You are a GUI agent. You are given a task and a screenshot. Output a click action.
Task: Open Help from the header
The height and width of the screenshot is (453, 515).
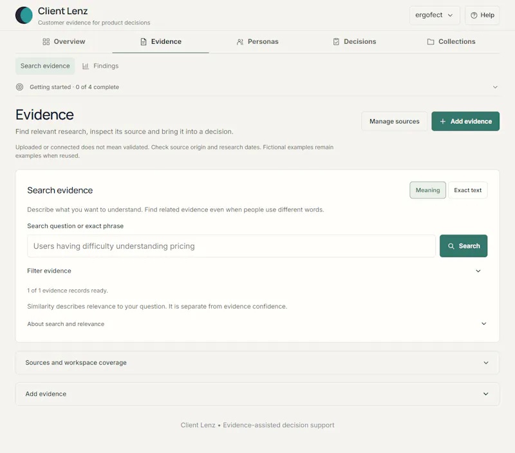[x=482, y=15]
